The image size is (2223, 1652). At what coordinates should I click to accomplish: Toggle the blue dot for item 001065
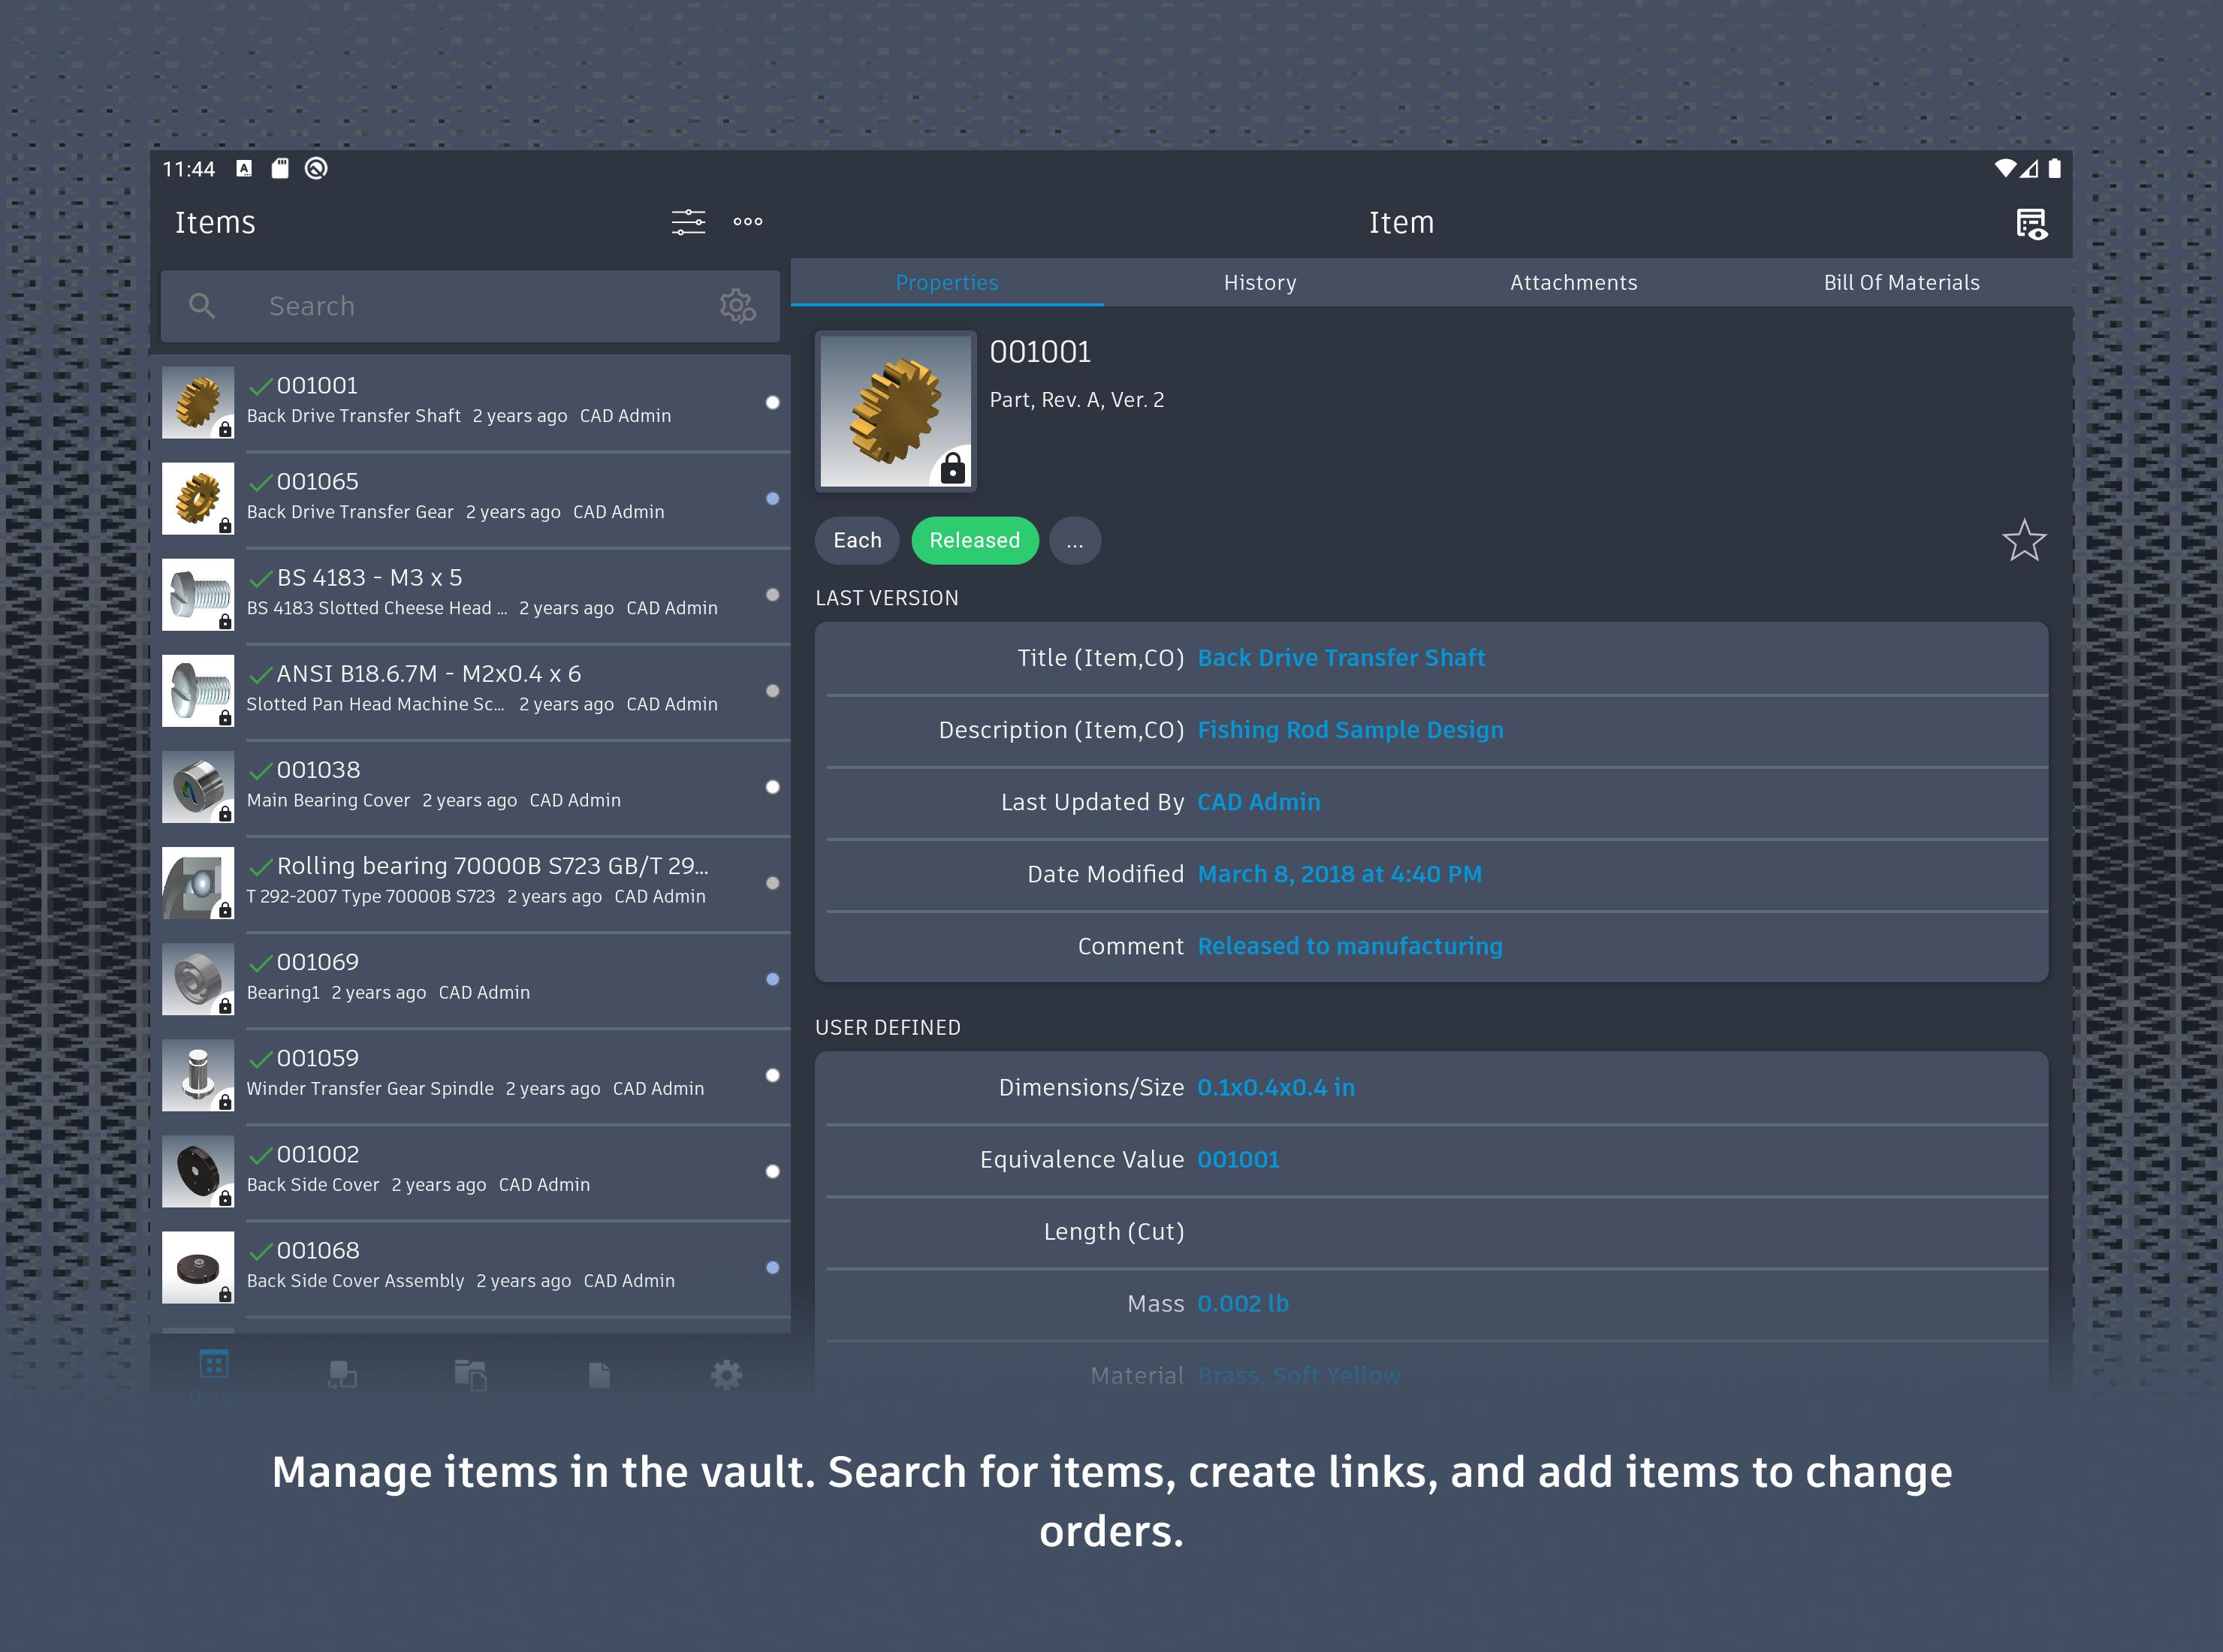click(x=772, y=499)
